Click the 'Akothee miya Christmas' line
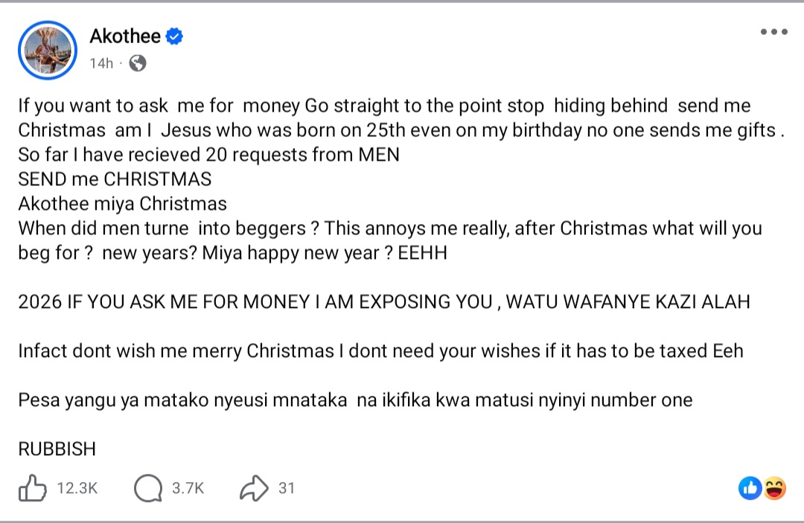Screen dimensions: 804x523 [123, 204]
